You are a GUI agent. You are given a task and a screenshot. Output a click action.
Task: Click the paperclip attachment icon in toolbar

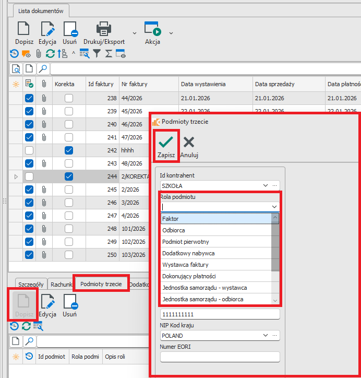coord(38,53)
